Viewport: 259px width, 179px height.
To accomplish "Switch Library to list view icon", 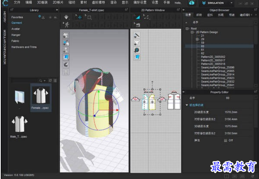I will click(55, 80).
